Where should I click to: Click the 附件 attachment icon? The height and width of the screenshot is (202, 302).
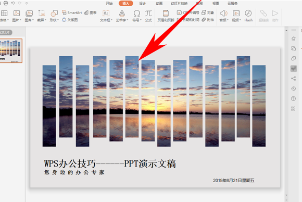point(208,20)
